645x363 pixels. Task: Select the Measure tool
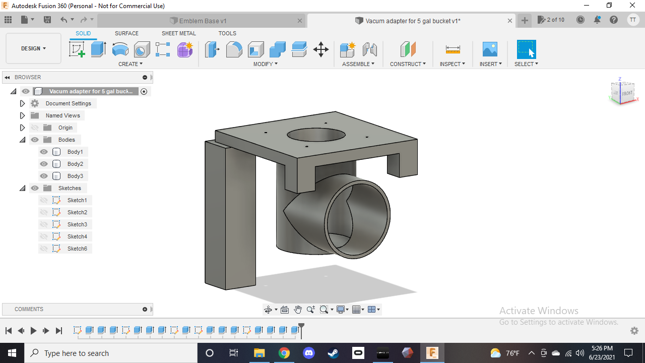(x=453, y=49)
